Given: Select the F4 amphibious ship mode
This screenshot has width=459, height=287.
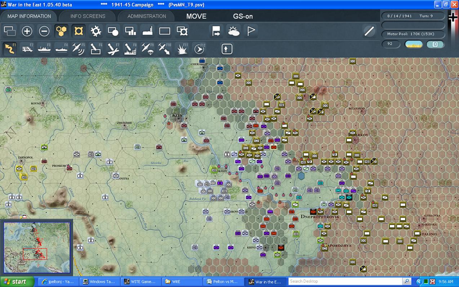Looking at the screenshot, I should 62,49.
